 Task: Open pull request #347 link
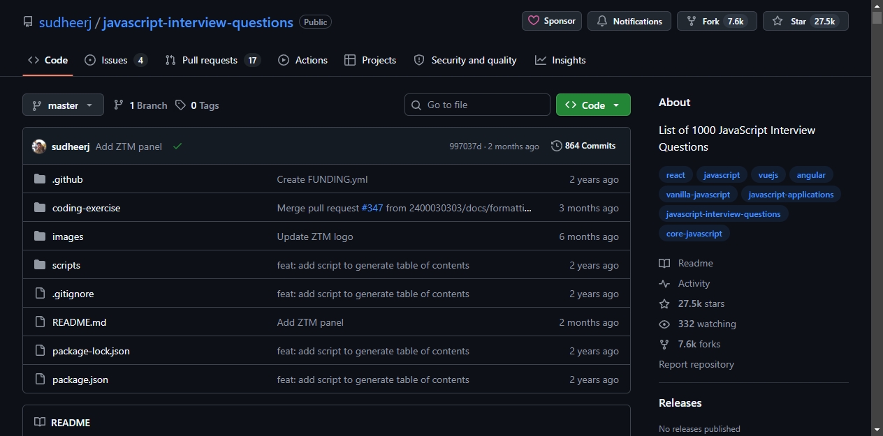372,208
